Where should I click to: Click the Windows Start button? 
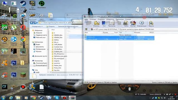(x=3, y=98)
